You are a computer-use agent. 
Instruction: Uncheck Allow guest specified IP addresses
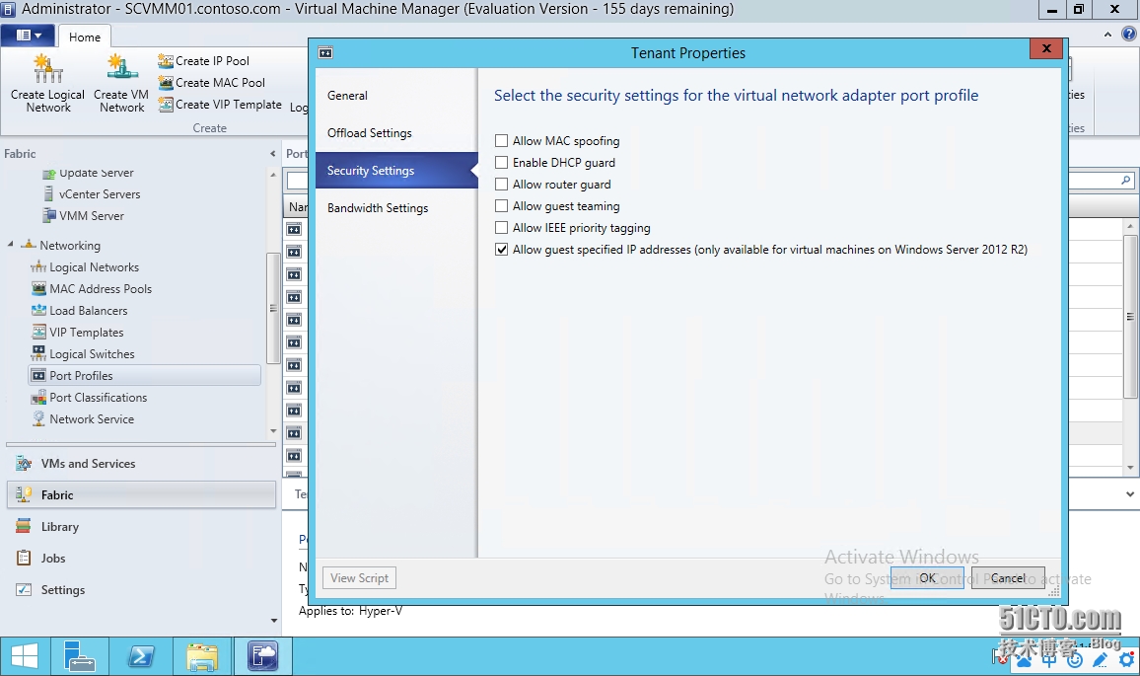(x=502, y=250)
